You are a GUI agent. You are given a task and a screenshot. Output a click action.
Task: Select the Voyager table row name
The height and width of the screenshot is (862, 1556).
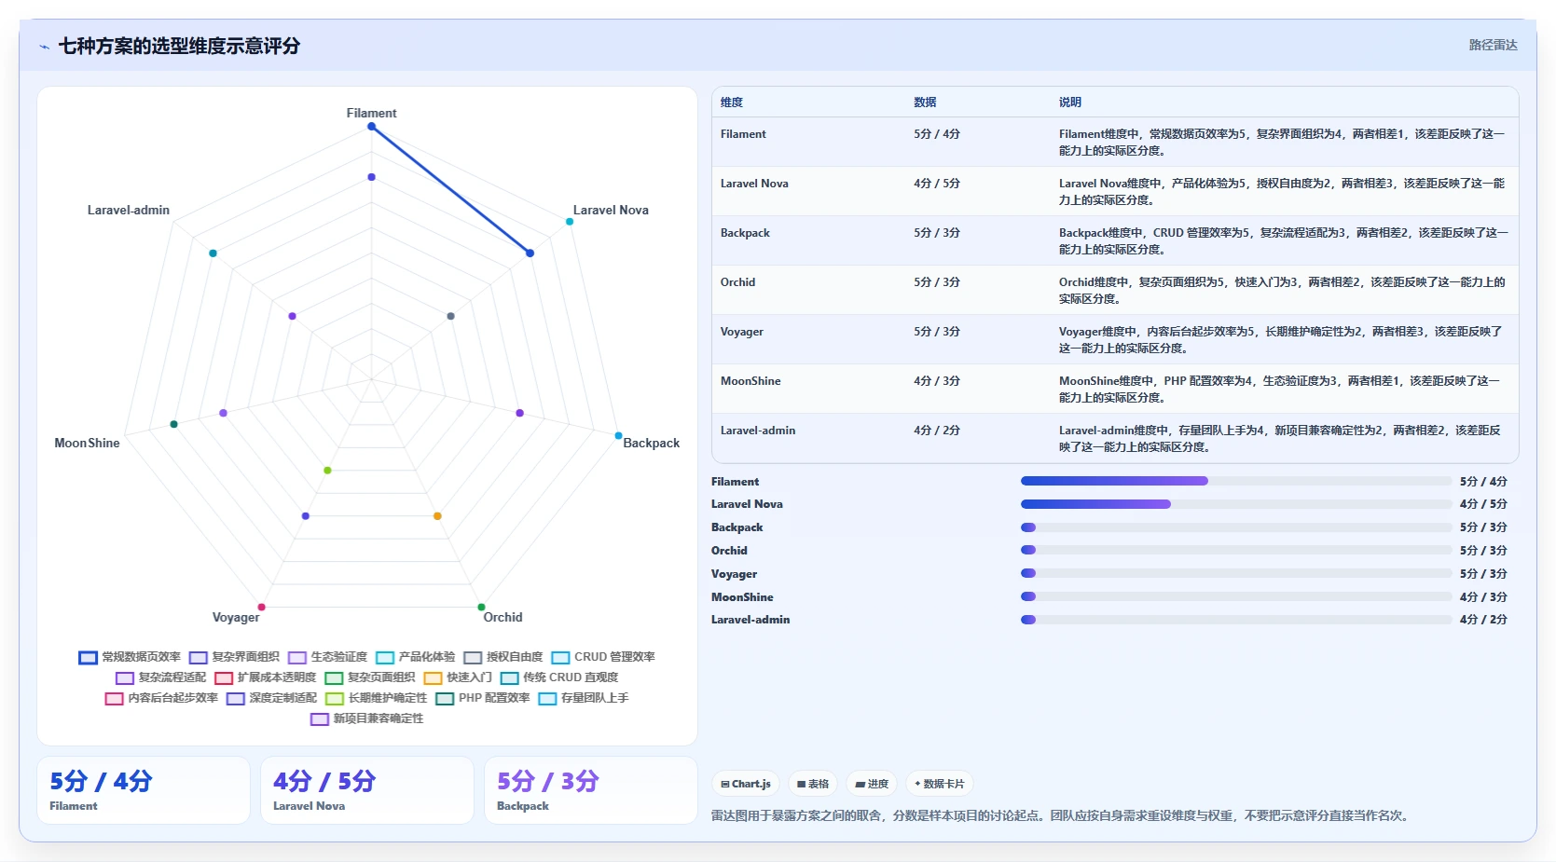tap(742, 332)
